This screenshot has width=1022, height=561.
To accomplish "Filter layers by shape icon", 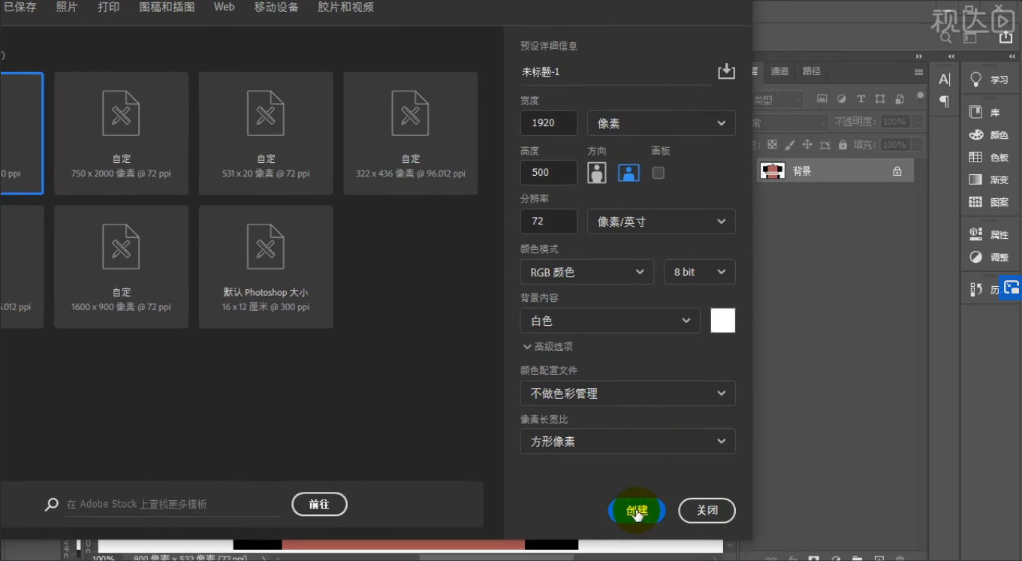I will [879, 98].
